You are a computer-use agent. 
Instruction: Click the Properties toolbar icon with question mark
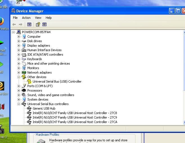(x=38, y=24)
